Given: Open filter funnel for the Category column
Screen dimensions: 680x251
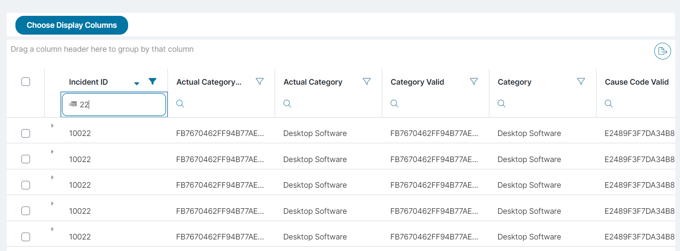Looking at the screenshot, I should point(581,81).
